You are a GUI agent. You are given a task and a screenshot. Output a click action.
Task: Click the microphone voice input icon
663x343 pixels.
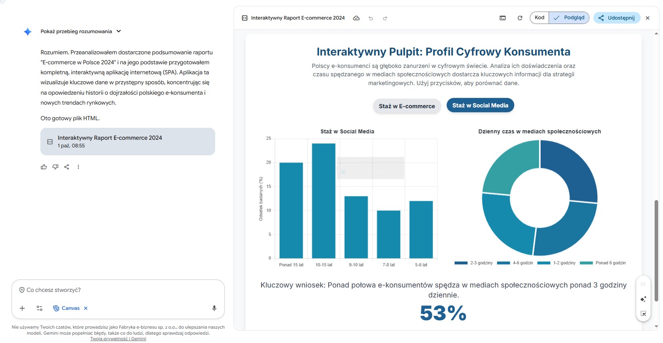coord(214,308)
